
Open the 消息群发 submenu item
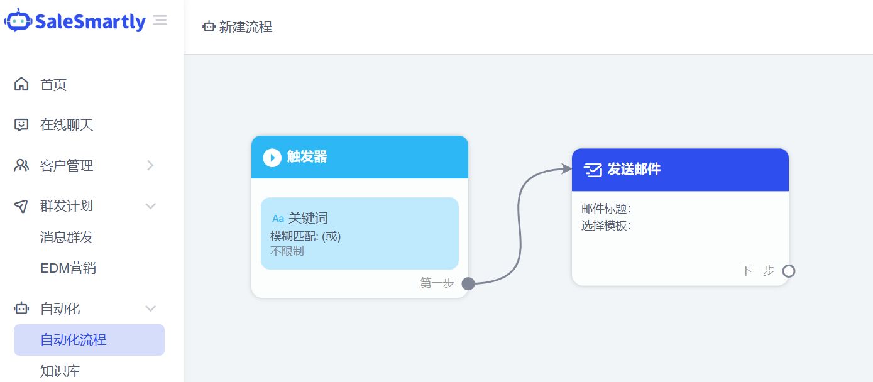coord(67,237)
